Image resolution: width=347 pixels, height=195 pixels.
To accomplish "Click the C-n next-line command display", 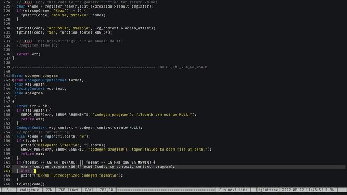I will (x=233, y=190).
